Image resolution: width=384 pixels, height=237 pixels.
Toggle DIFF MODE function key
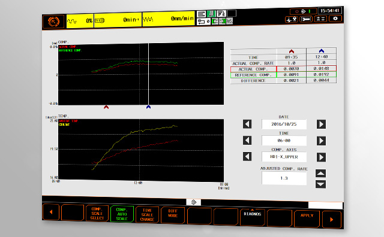[x=173, y=214]
